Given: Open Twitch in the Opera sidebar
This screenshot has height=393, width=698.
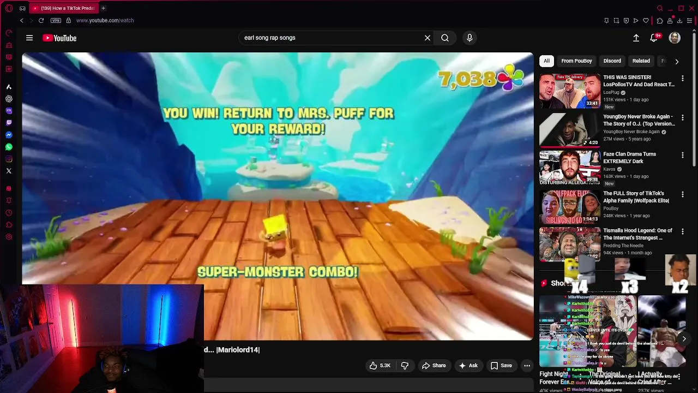Looking at the screenshot, I should point(9,123).
